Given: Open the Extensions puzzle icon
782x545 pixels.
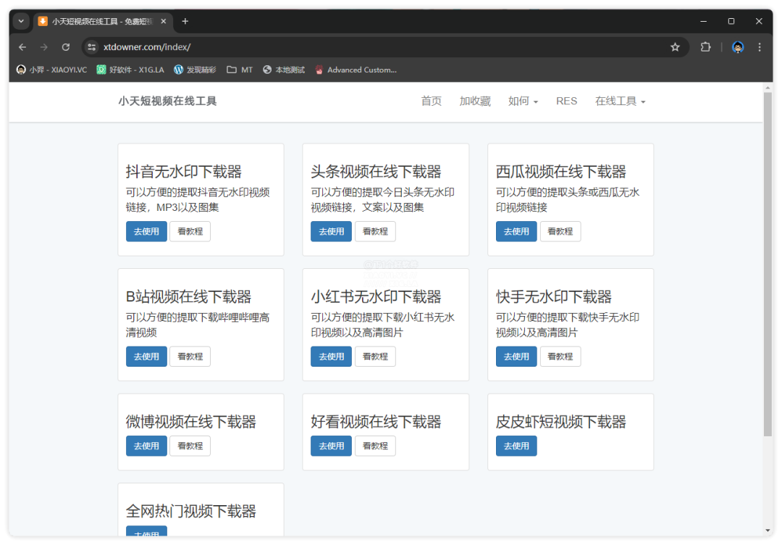Looking at the screenshot, I should pos(705,47).
